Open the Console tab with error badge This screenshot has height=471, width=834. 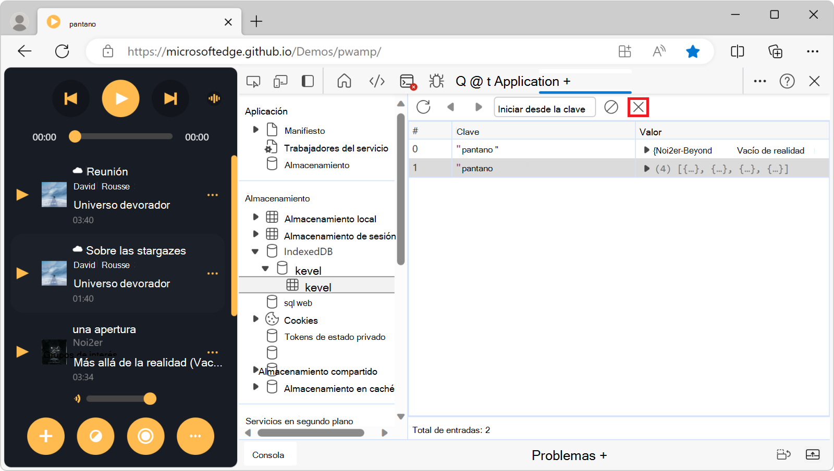point(408,82)
